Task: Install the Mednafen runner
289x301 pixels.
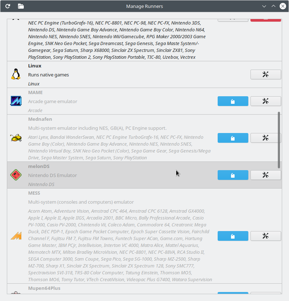Action: (233, 138)
